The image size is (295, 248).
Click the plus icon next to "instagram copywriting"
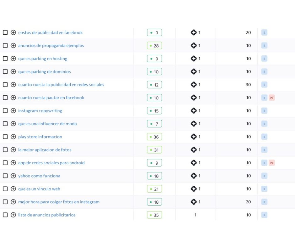coord(13,111)
